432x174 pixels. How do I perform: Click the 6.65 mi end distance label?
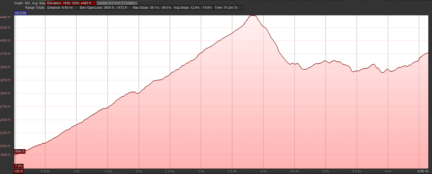(423, 171)
